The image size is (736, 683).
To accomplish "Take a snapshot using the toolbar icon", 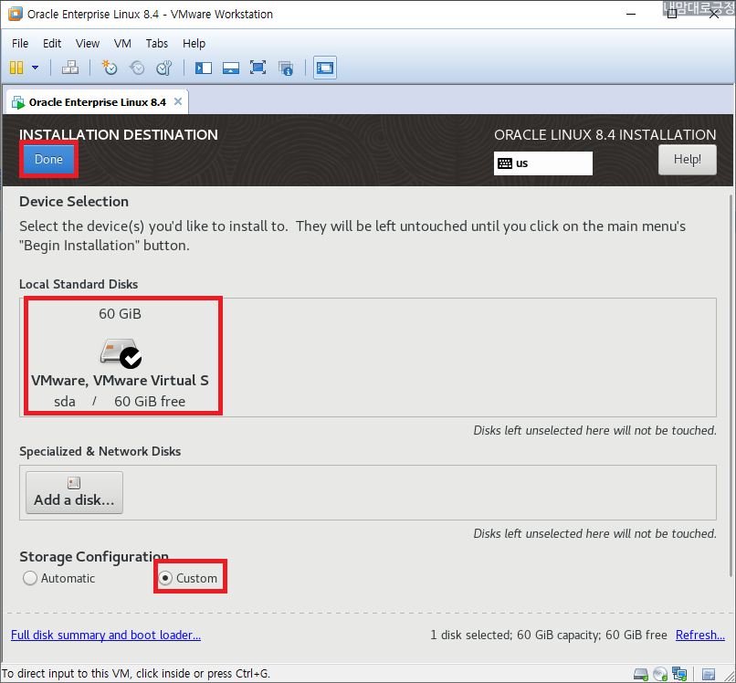I will coord(110,68).
